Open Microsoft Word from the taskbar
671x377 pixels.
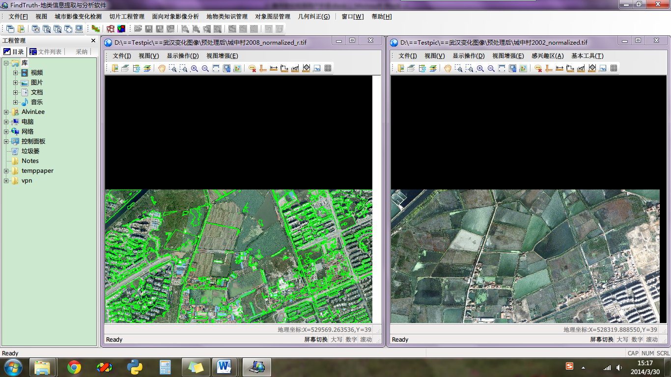(x=224, y=366)
